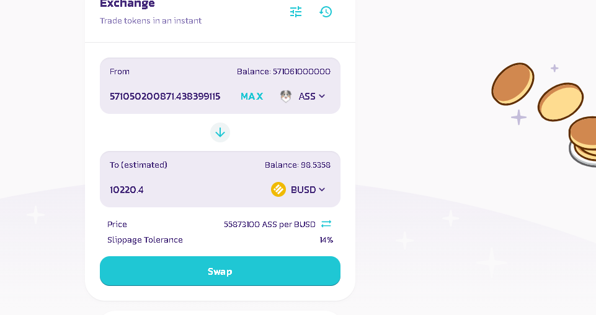The width and height of the screenshot is (596, 315).
Task: Click the down arrow to switch tokens
Action: pyautogui.click(x=220, y=132)
